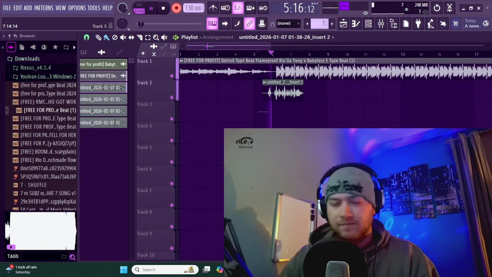The height and width of the screenshot is (277, 492).
Task: Show audio clips in picker panel
Action: pyautogui.click(x=101, y=52)
